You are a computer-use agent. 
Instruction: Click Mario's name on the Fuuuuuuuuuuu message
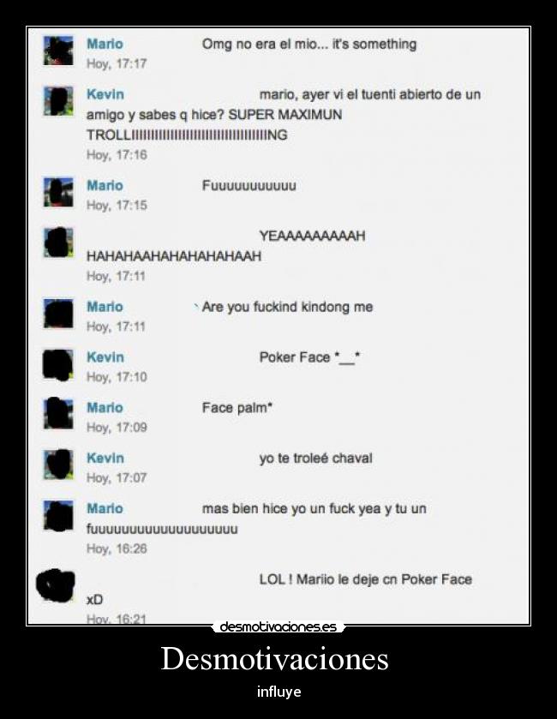(105, 185)
